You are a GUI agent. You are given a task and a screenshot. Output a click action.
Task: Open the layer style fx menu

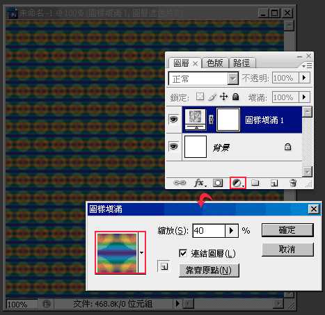point(200,183)
